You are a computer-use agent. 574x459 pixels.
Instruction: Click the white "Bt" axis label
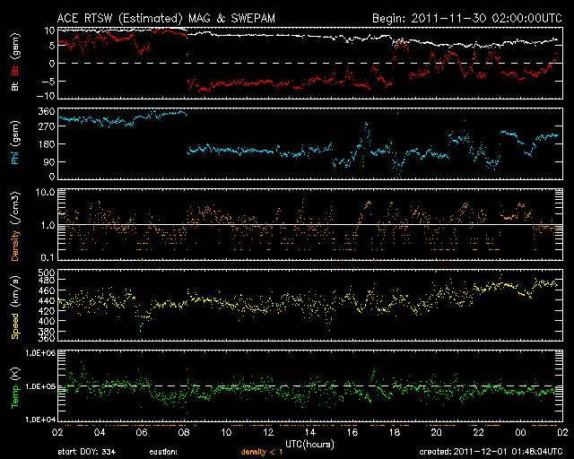pos(15,87)
